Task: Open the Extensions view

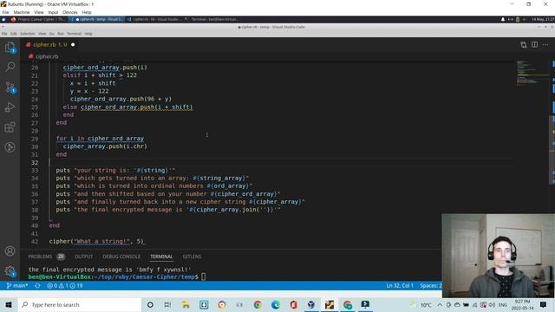Action: [x=10, y=127]
